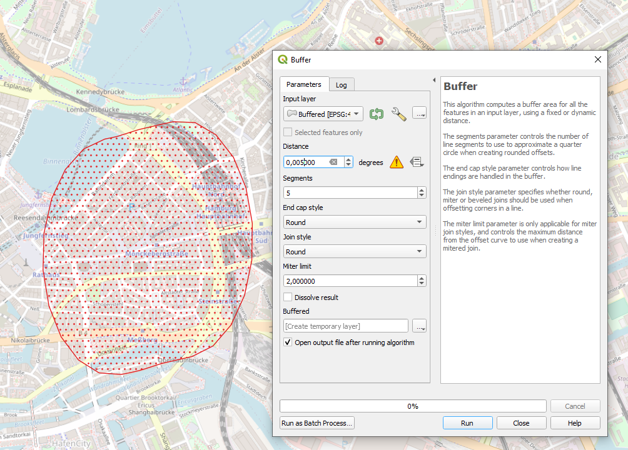The height and width of the screenshot is (450, 628).
Task: Open the Join style combo box
Action: coord(355,252)
